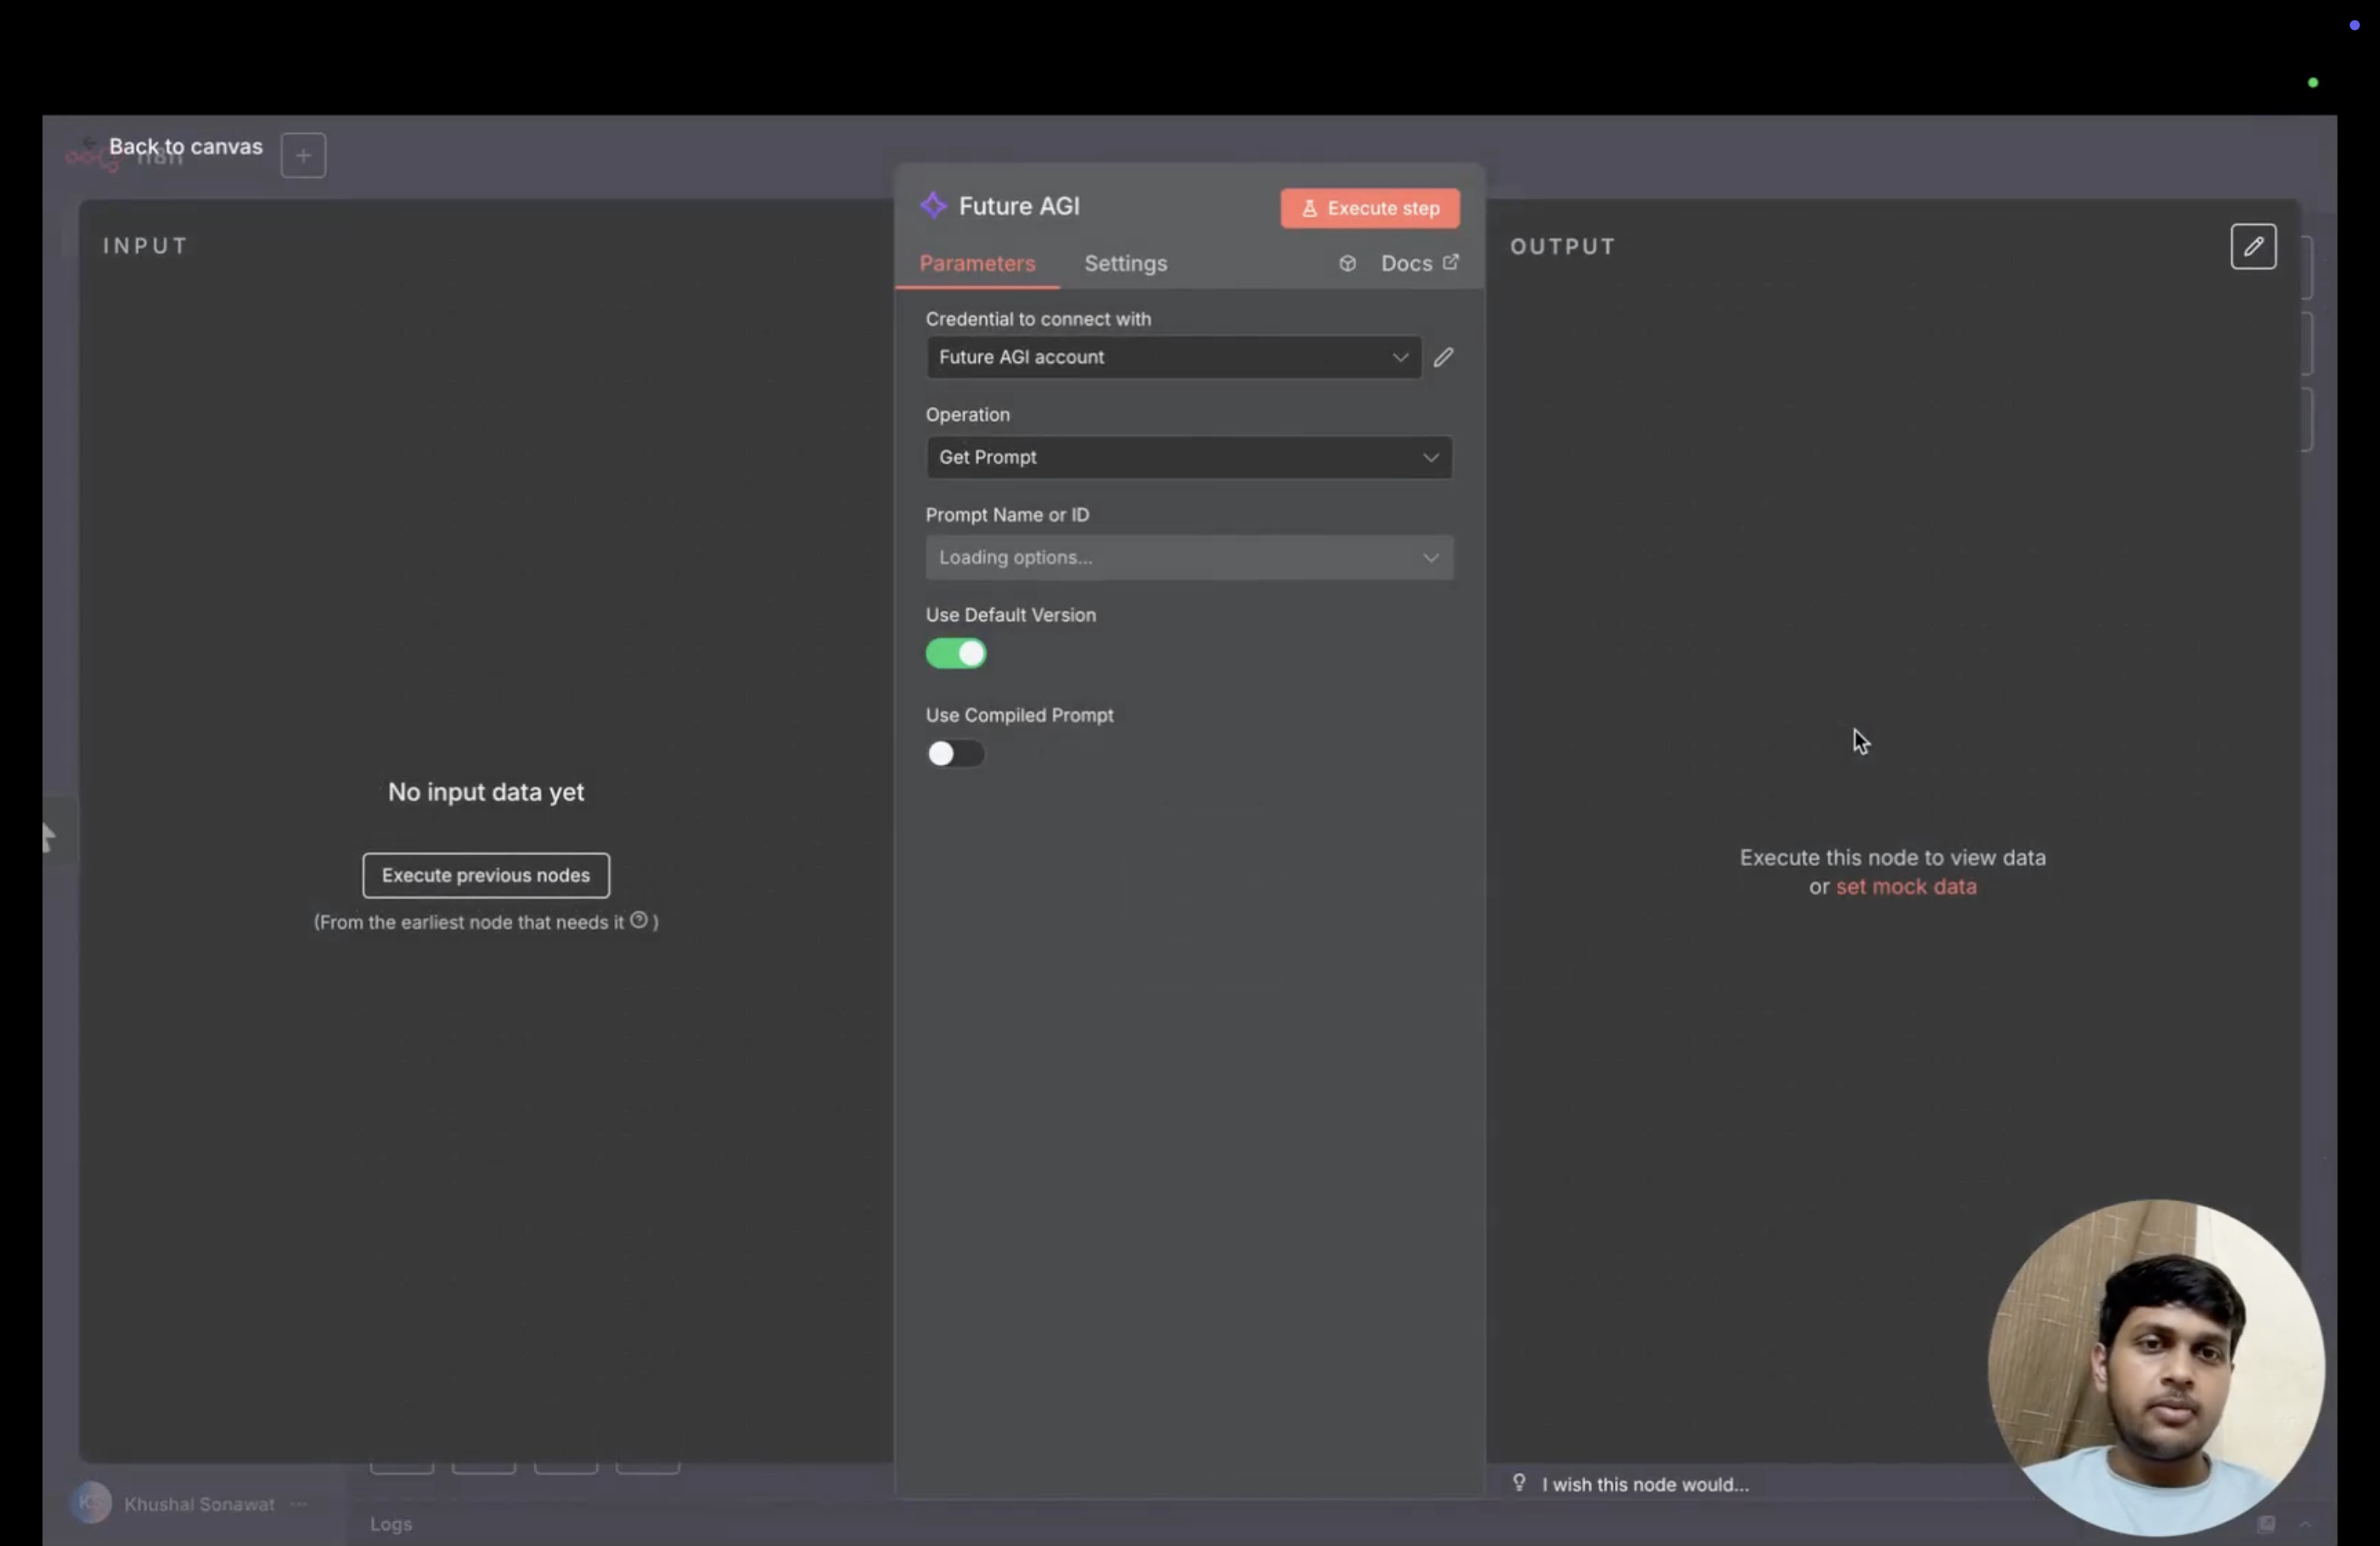The image size is (2380, 1546).
Task: Click the plus icon near Back to canvas
Action: [303, 155]
